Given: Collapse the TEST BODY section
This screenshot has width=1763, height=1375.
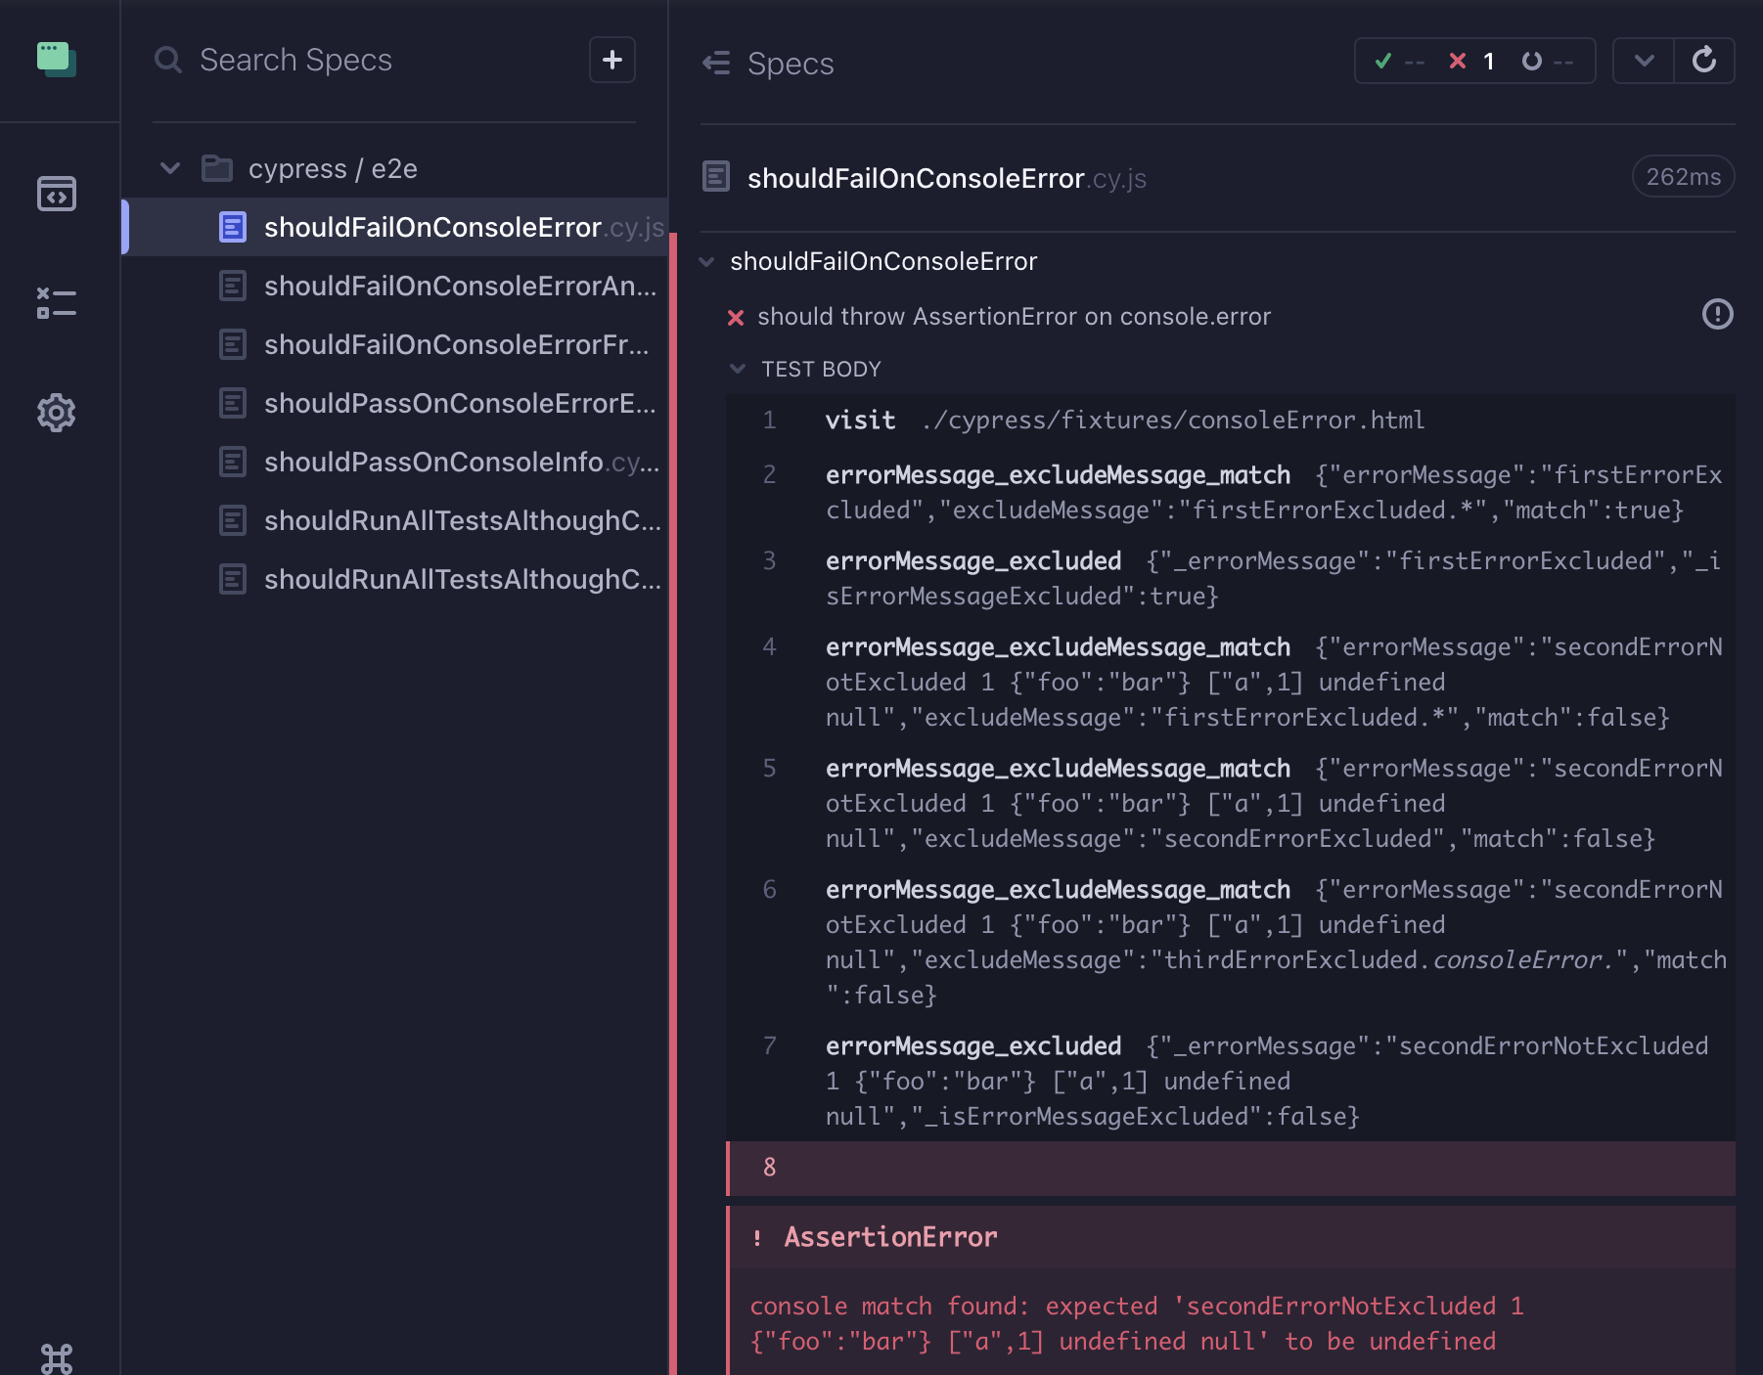Looking at the screenshot, I should [738, 369].
